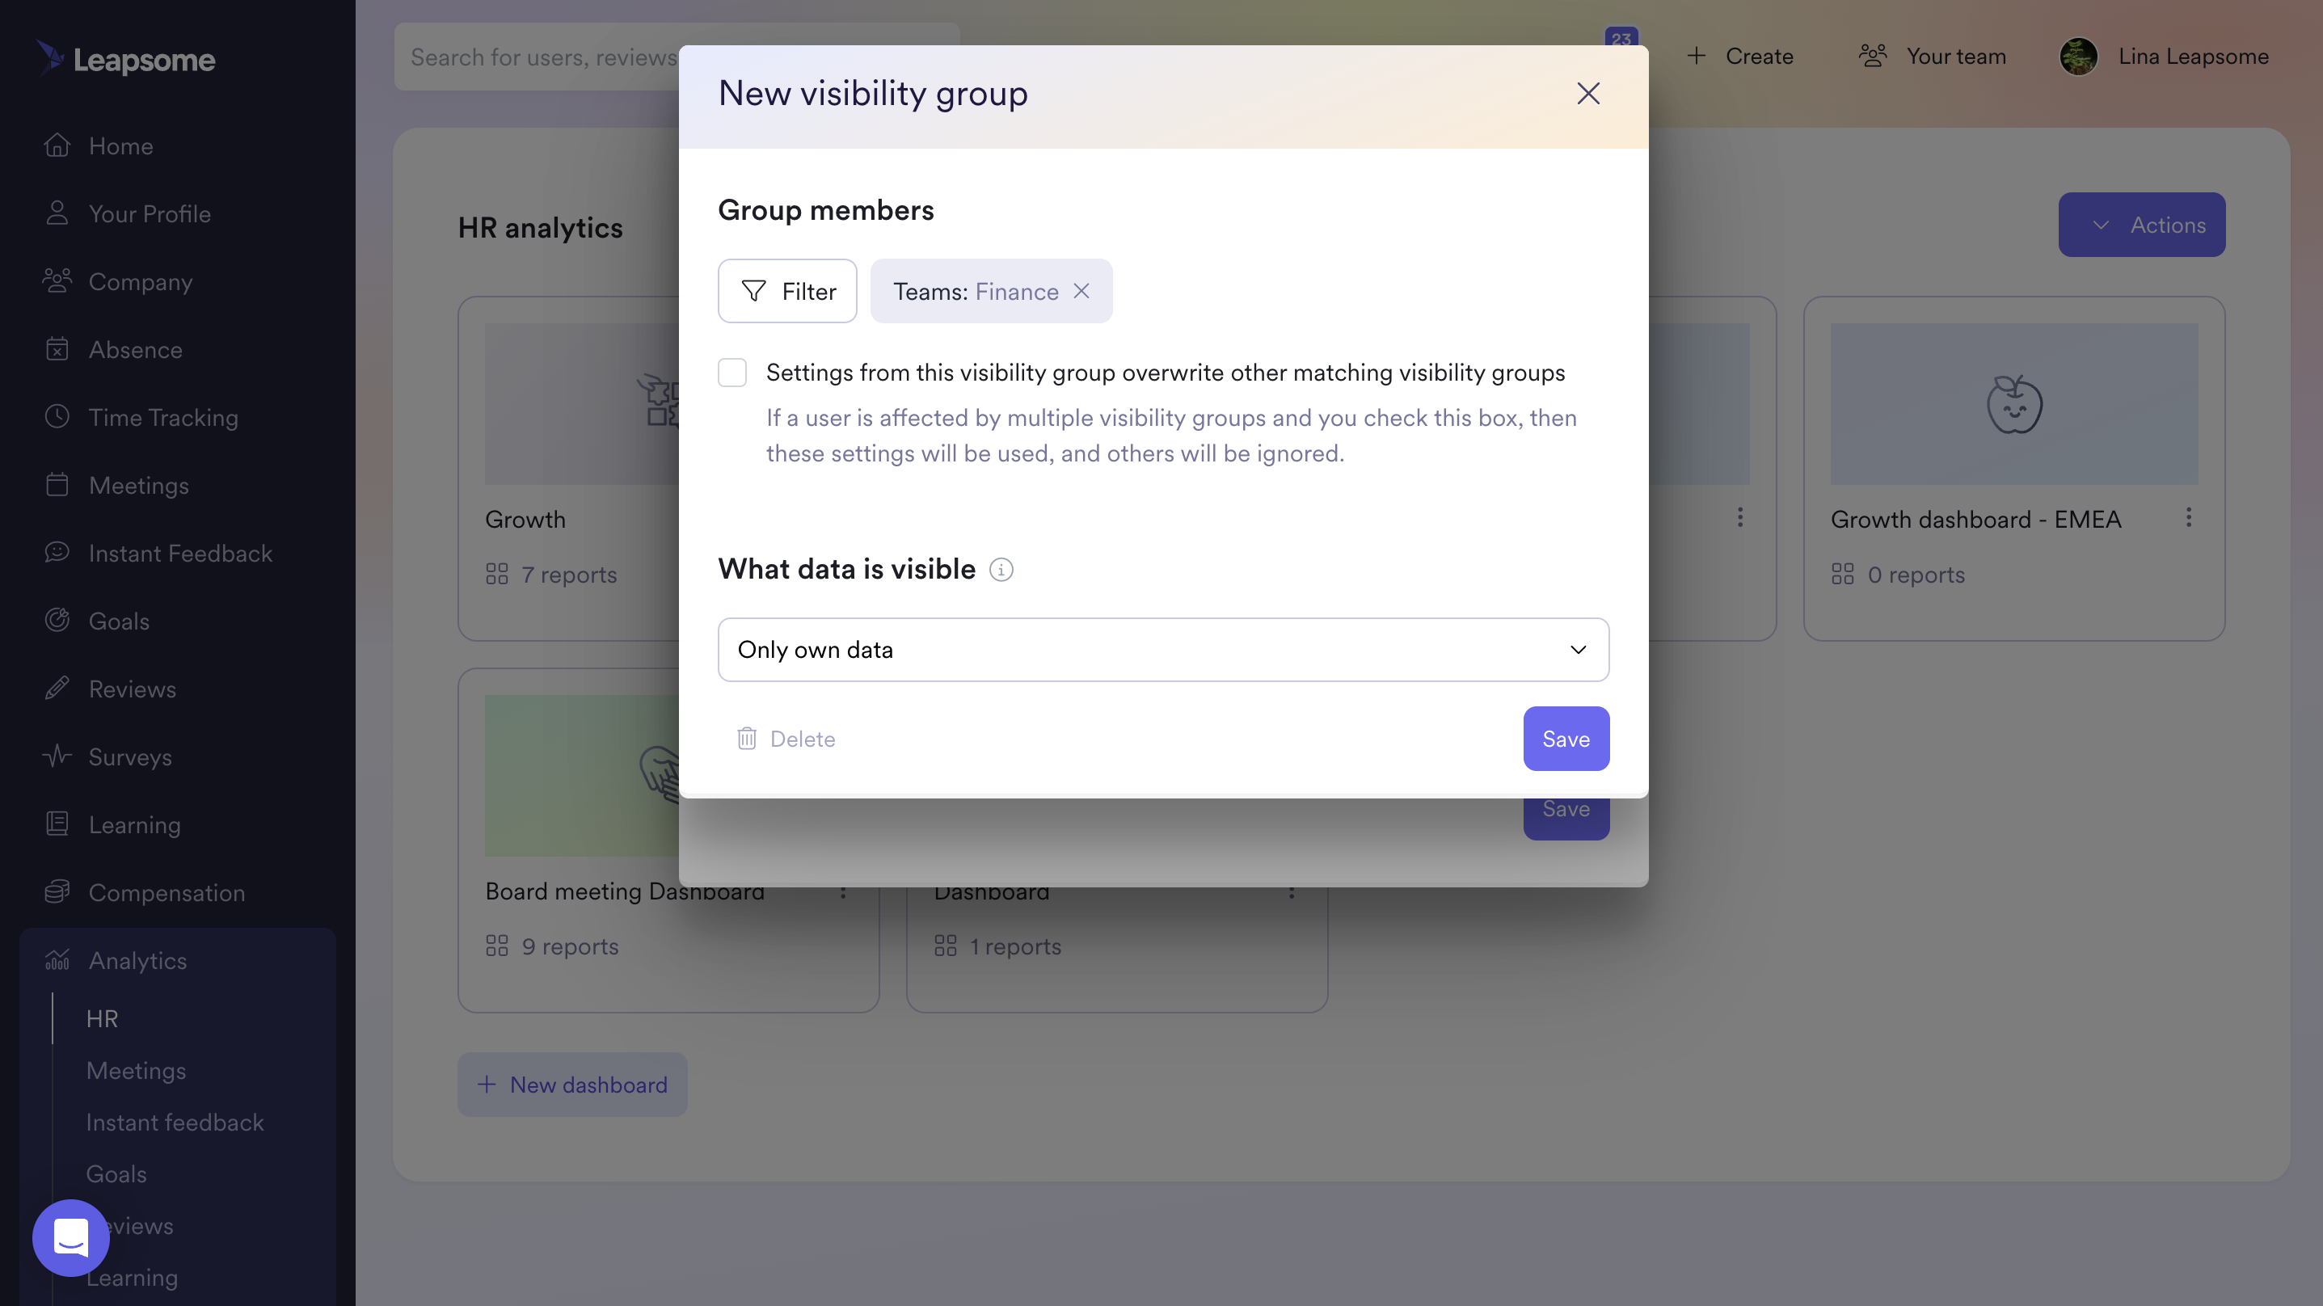Collapse the Analytics section
This screenshot has width=2323, height=1306.
[x=178, y=961]
